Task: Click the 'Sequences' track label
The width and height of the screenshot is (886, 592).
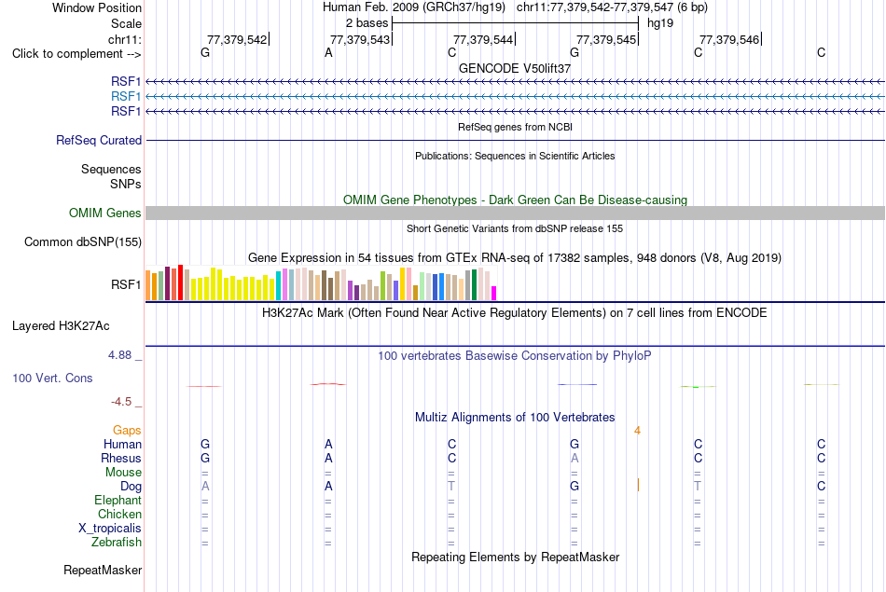Action: coord(111,169)
